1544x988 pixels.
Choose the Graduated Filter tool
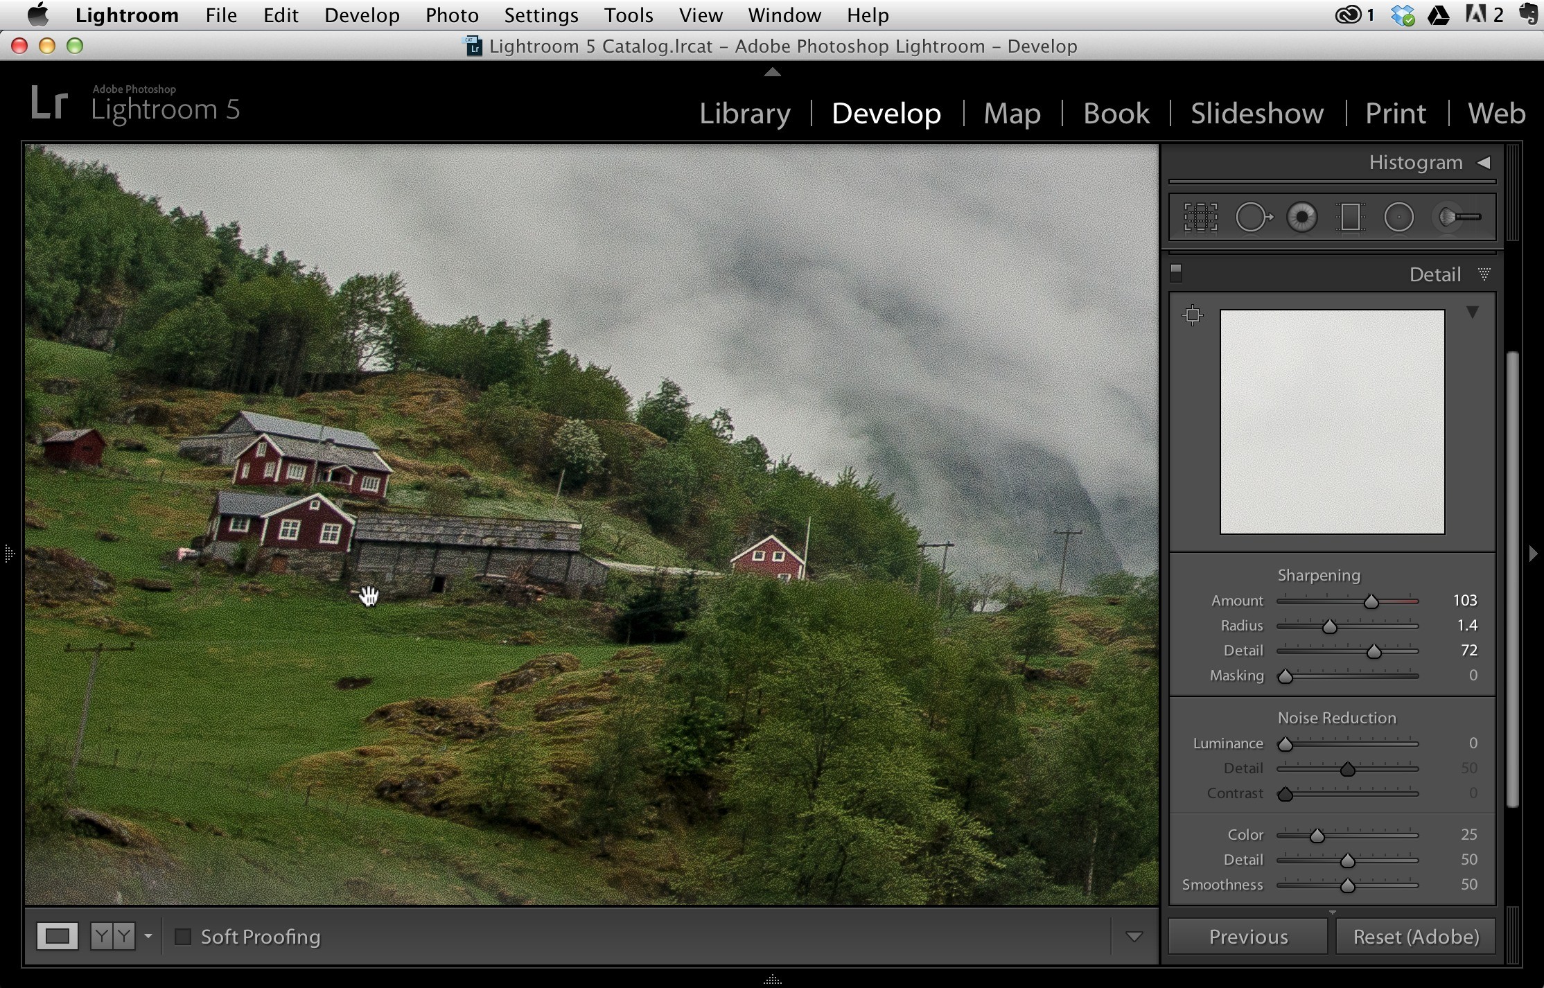(x=1350, y=218)
